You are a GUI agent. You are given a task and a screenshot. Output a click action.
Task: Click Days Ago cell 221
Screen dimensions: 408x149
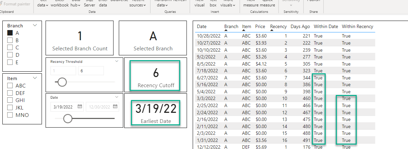(x=306, y=36)
